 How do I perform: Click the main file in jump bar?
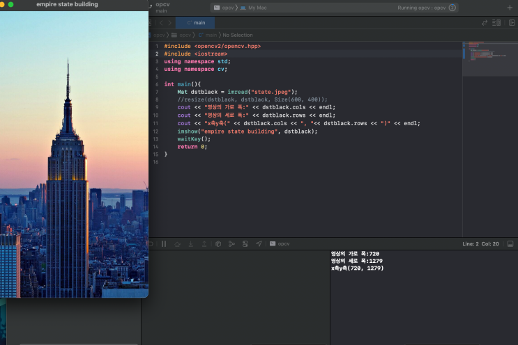(208, 35)
